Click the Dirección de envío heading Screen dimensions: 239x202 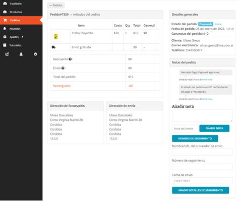[123, 106]
